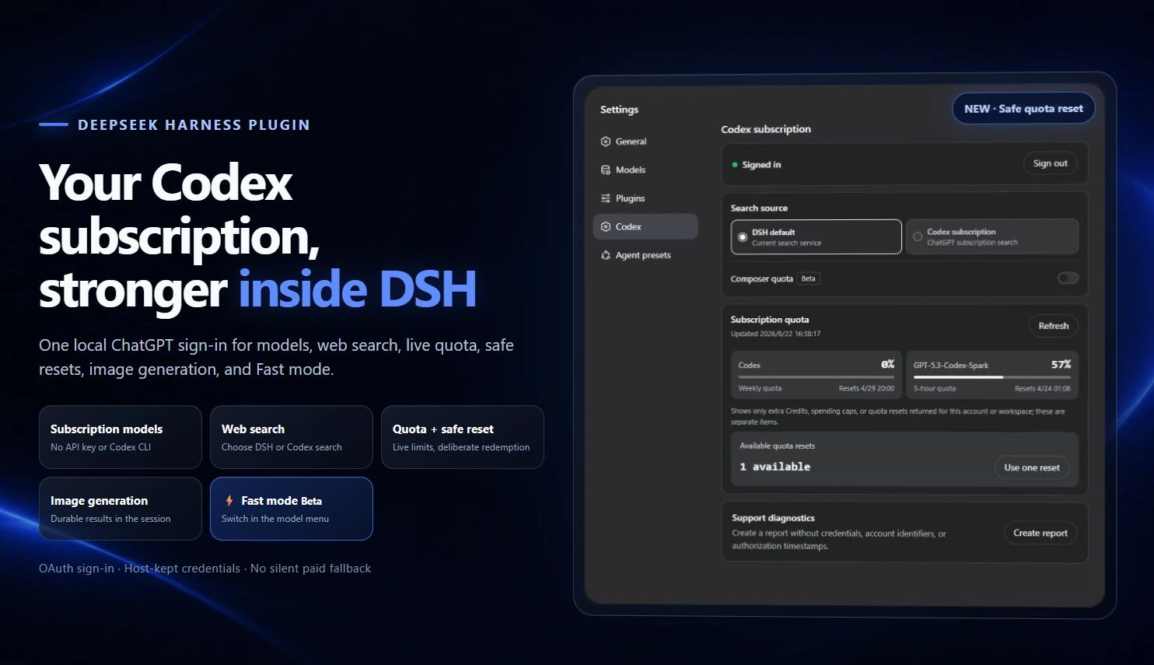Click the green Signed in status dot

pyautogui.click(x=735, y=165)
